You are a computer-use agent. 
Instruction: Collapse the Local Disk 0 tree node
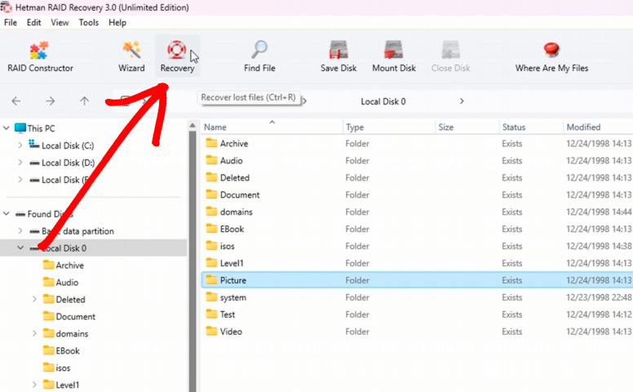click(20, 247)
